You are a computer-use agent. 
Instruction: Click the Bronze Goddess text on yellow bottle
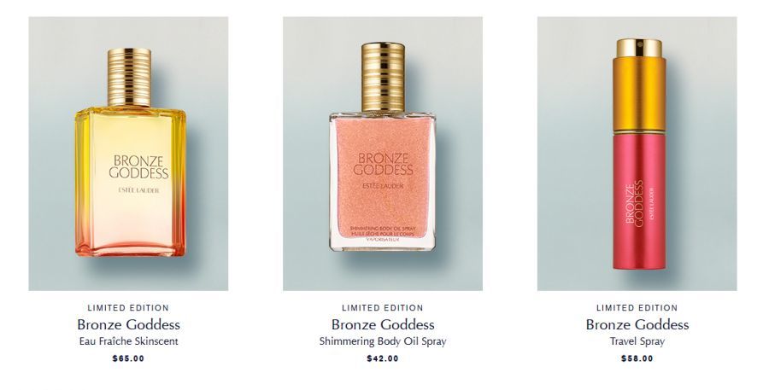pyautogui.click(x=138, y=167)
